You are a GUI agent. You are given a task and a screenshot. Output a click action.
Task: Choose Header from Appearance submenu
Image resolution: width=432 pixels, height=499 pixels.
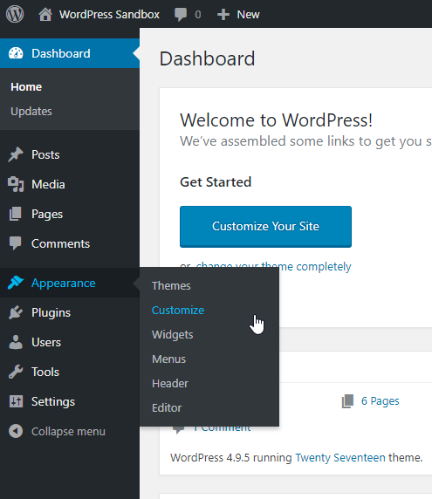[x=170, y=384]
